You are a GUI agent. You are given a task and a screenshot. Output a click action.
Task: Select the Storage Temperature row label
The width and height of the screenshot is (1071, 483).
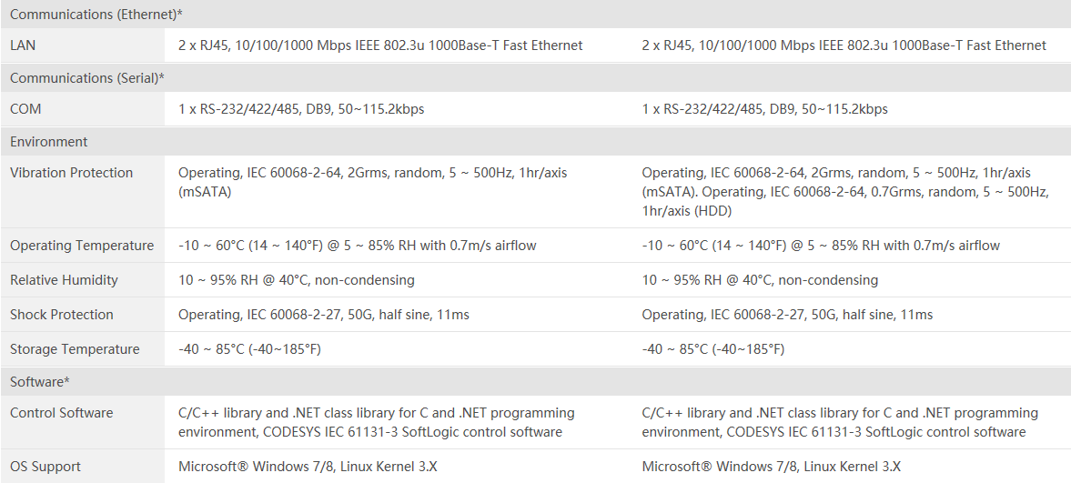tap(75, 349)
